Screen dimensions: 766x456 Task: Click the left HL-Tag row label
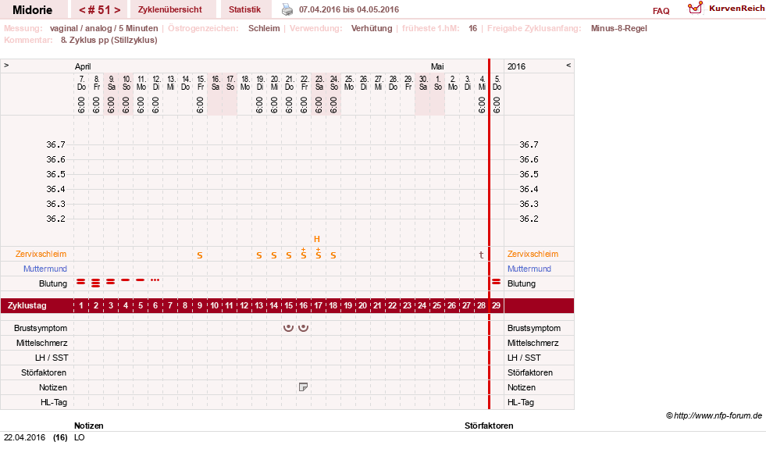point(54,402)
